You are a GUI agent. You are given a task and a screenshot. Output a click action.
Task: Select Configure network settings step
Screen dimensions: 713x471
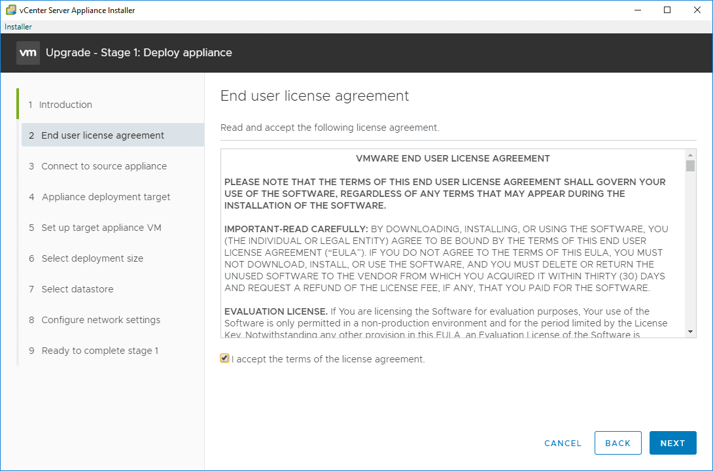tap(101, 320)
